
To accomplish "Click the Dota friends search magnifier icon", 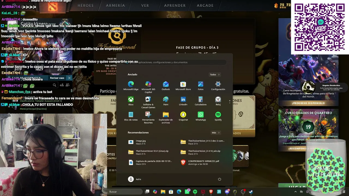I will [x=55, y=85].
